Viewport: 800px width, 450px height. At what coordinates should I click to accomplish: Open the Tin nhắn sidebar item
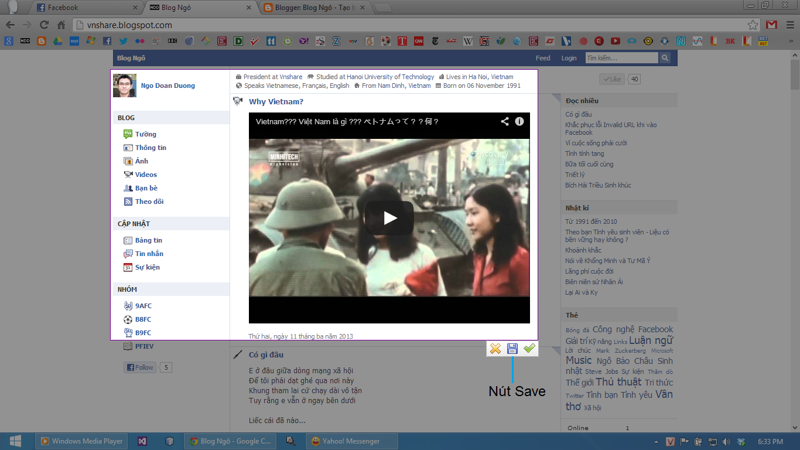(x=149, y=254)
